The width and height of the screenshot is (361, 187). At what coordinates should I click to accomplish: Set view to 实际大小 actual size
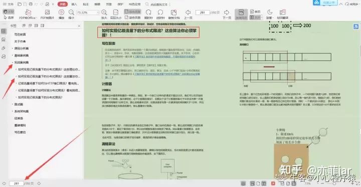point(116,14)
